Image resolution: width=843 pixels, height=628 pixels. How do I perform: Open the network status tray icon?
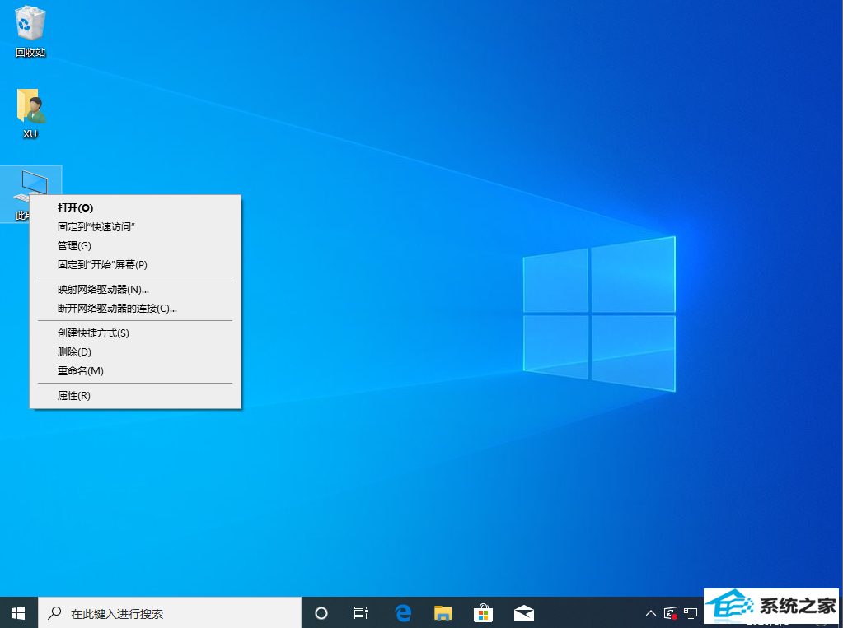691,613
